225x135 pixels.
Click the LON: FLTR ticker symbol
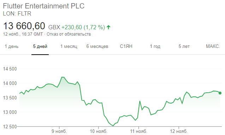point(17,14)
